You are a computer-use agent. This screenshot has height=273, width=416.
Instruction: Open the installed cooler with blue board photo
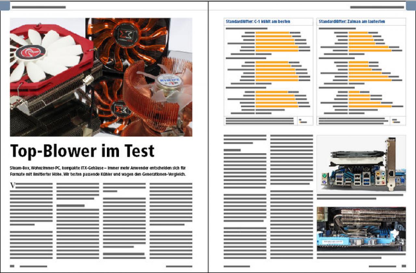[361, 229]
